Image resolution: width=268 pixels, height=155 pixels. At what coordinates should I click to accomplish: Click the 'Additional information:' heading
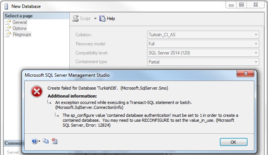click(72, 96)
